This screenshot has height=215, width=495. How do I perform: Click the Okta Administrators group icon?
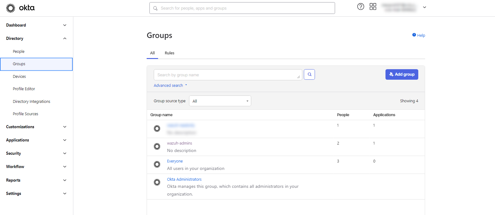[157, 182]
